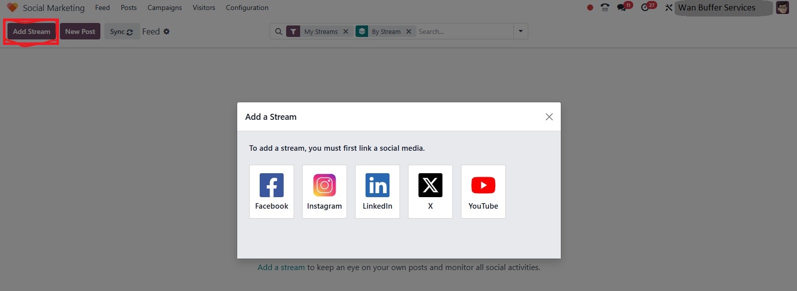Click the 'Feed' breadcrumb title
This screenshot has width=797, height=291.
tap(151, 31)
